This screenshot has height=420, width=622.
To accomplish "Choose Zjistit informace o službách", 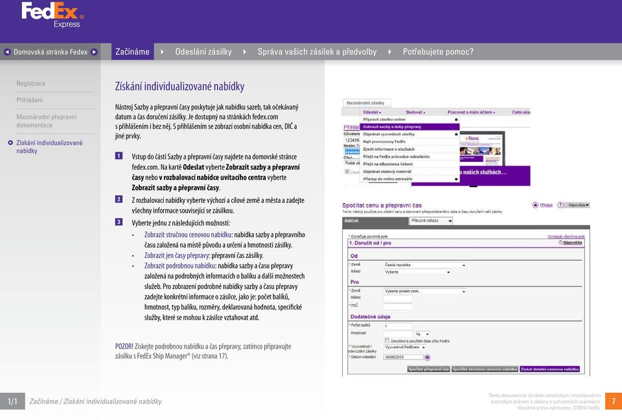I will 409,149.
